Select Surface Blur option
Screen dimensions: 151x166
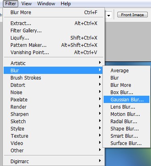coord(126,143)
